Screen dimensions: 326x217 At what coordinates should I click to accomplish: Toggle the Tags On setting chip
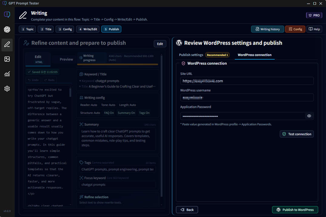144,113
